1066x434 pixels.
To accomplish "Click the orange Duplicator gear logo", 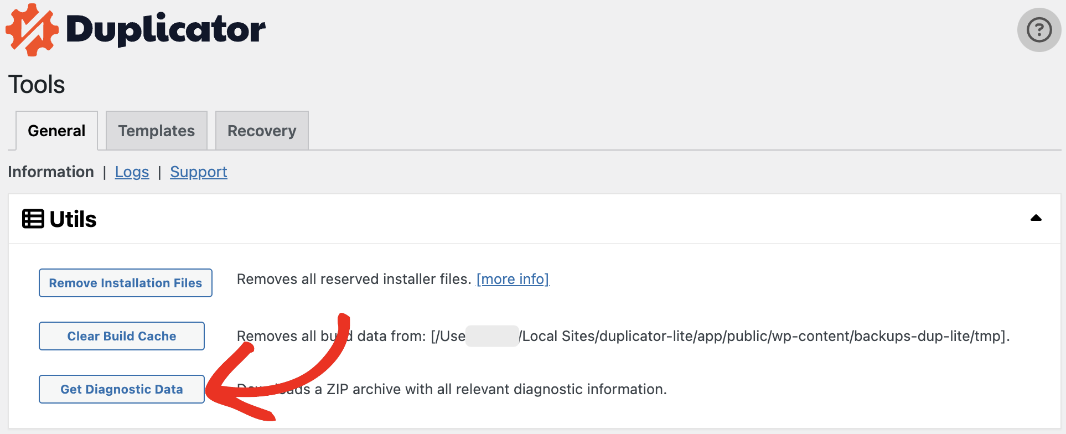I will click(32, 30).
